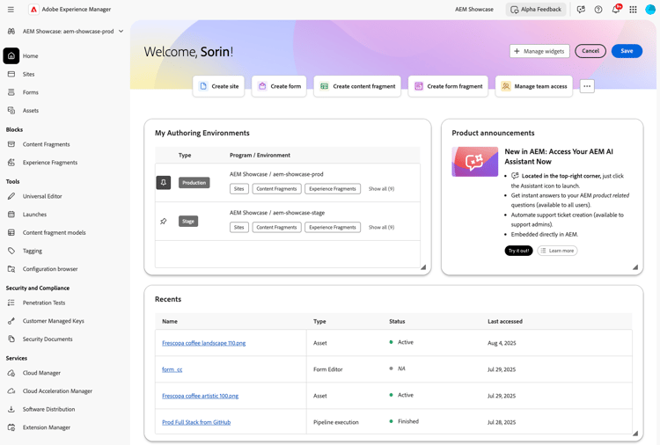Click the AI Assistant announcement thumbnail

coord(475,162)
